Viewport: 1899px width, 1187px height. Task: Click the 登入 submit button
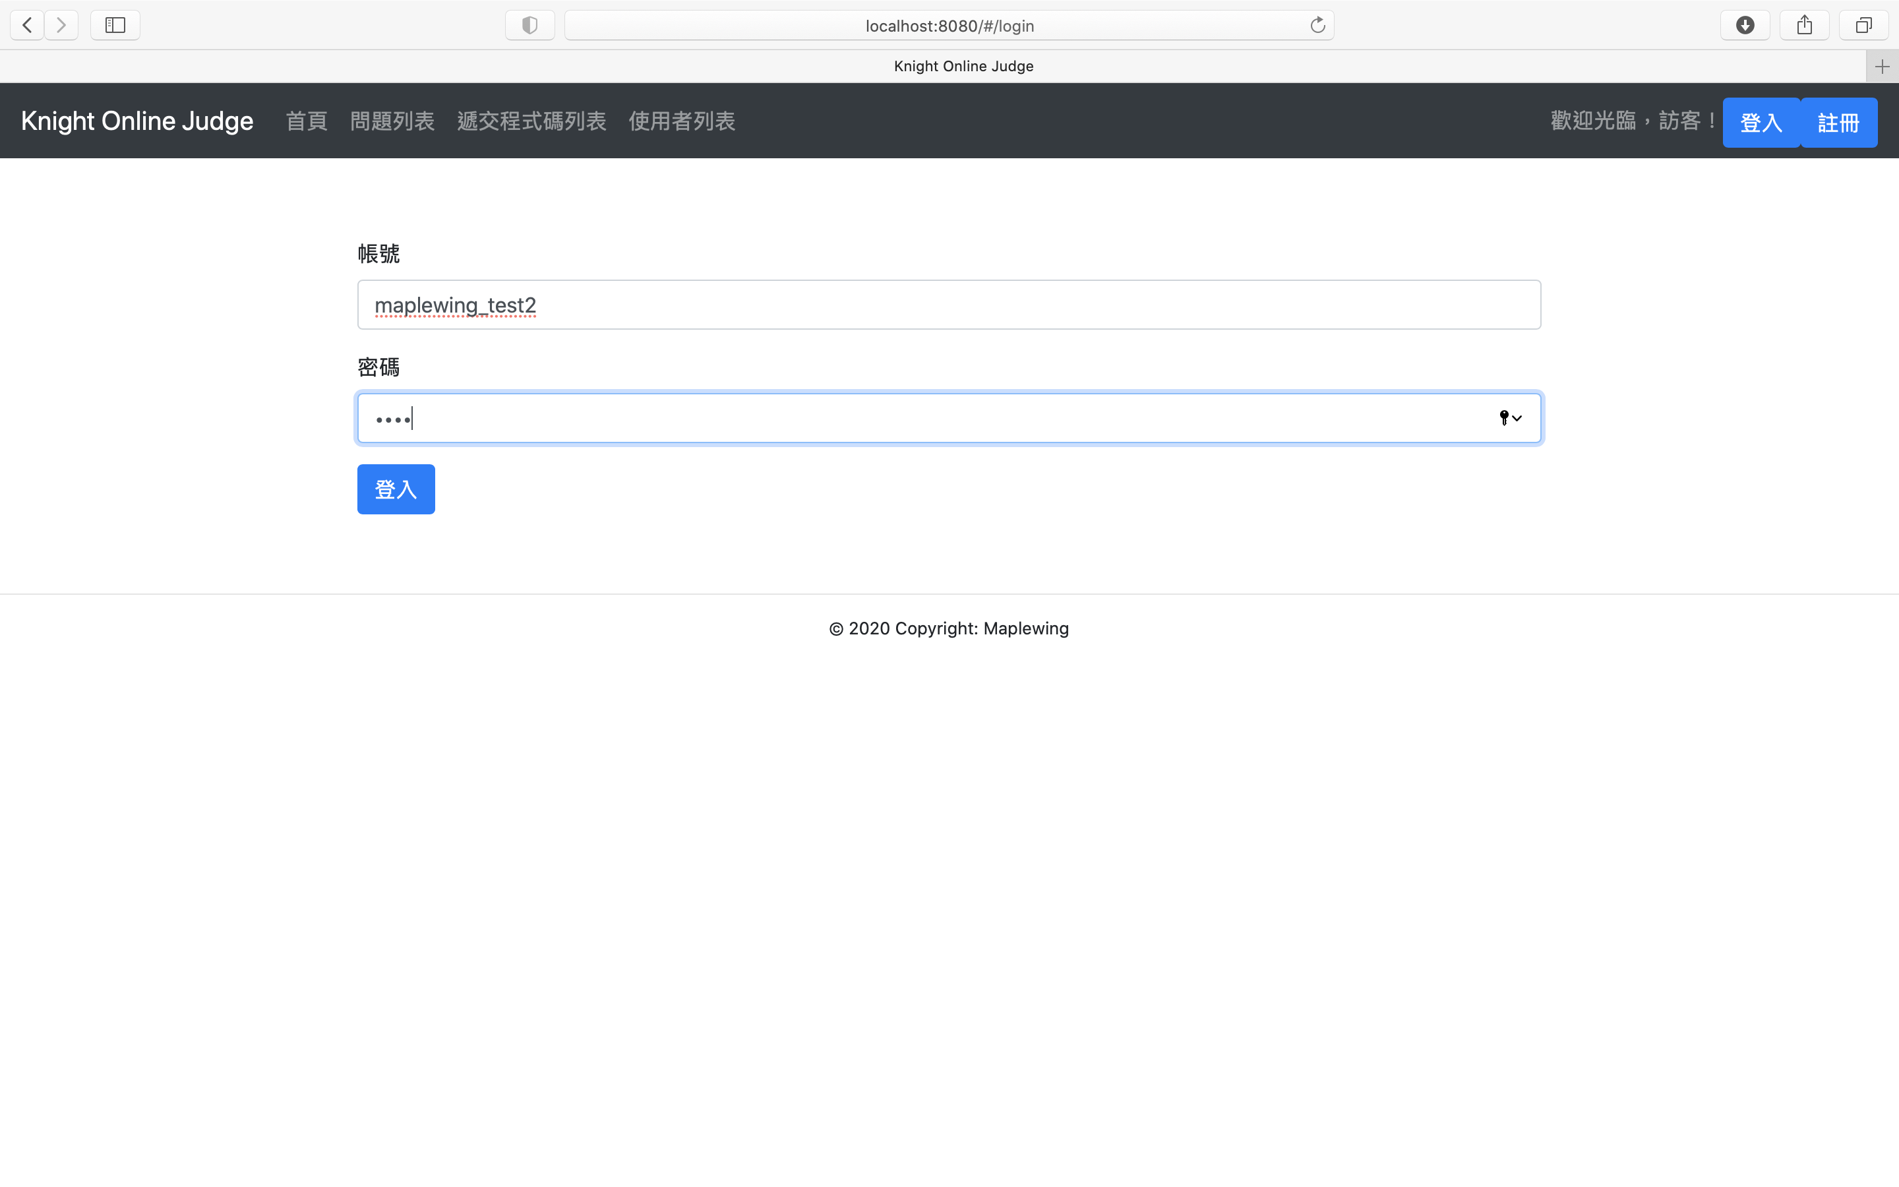(395, 488)
